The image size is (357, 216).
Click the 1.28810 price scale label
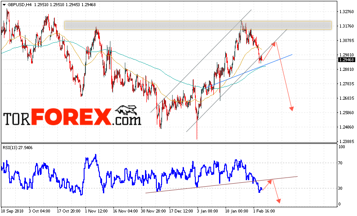(346, 70)
